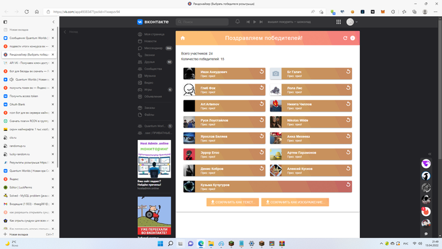Expand profile avatar dropdown menu
This screenshot has width=442, height=249.
point(352,22)
